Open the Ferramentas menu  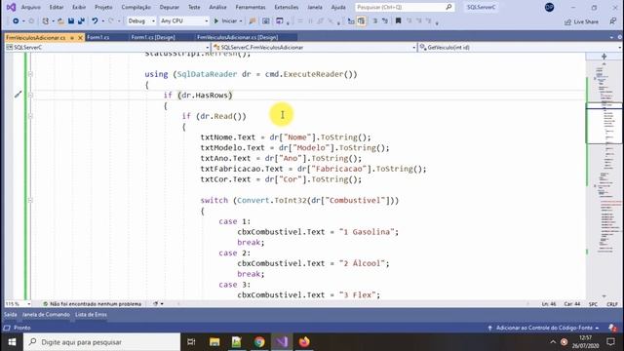251,7
